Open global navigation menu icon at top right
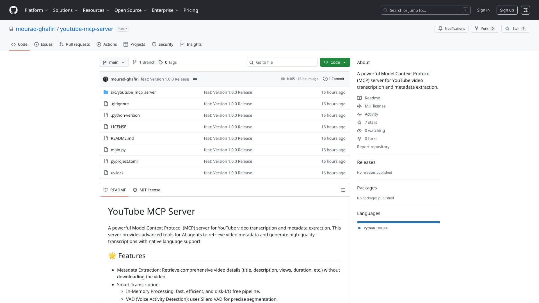 tap(525, 10)
